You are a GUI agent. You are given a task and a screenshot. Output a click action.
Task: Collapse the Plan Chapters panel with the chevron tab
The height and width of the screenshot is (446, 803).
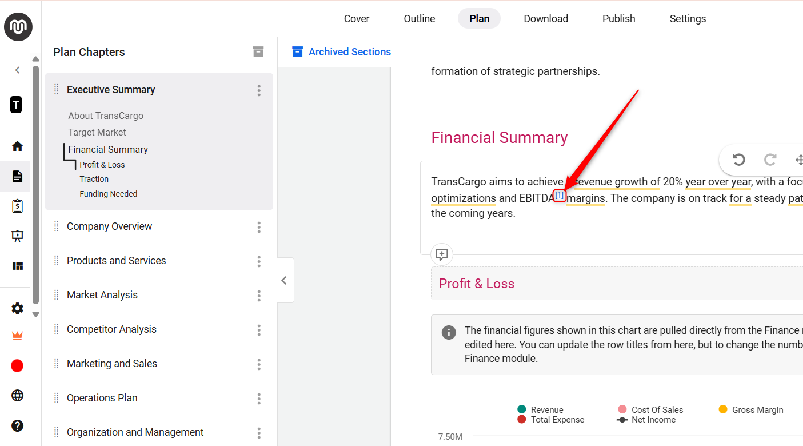pyautogui.click(x=285, y=280)
